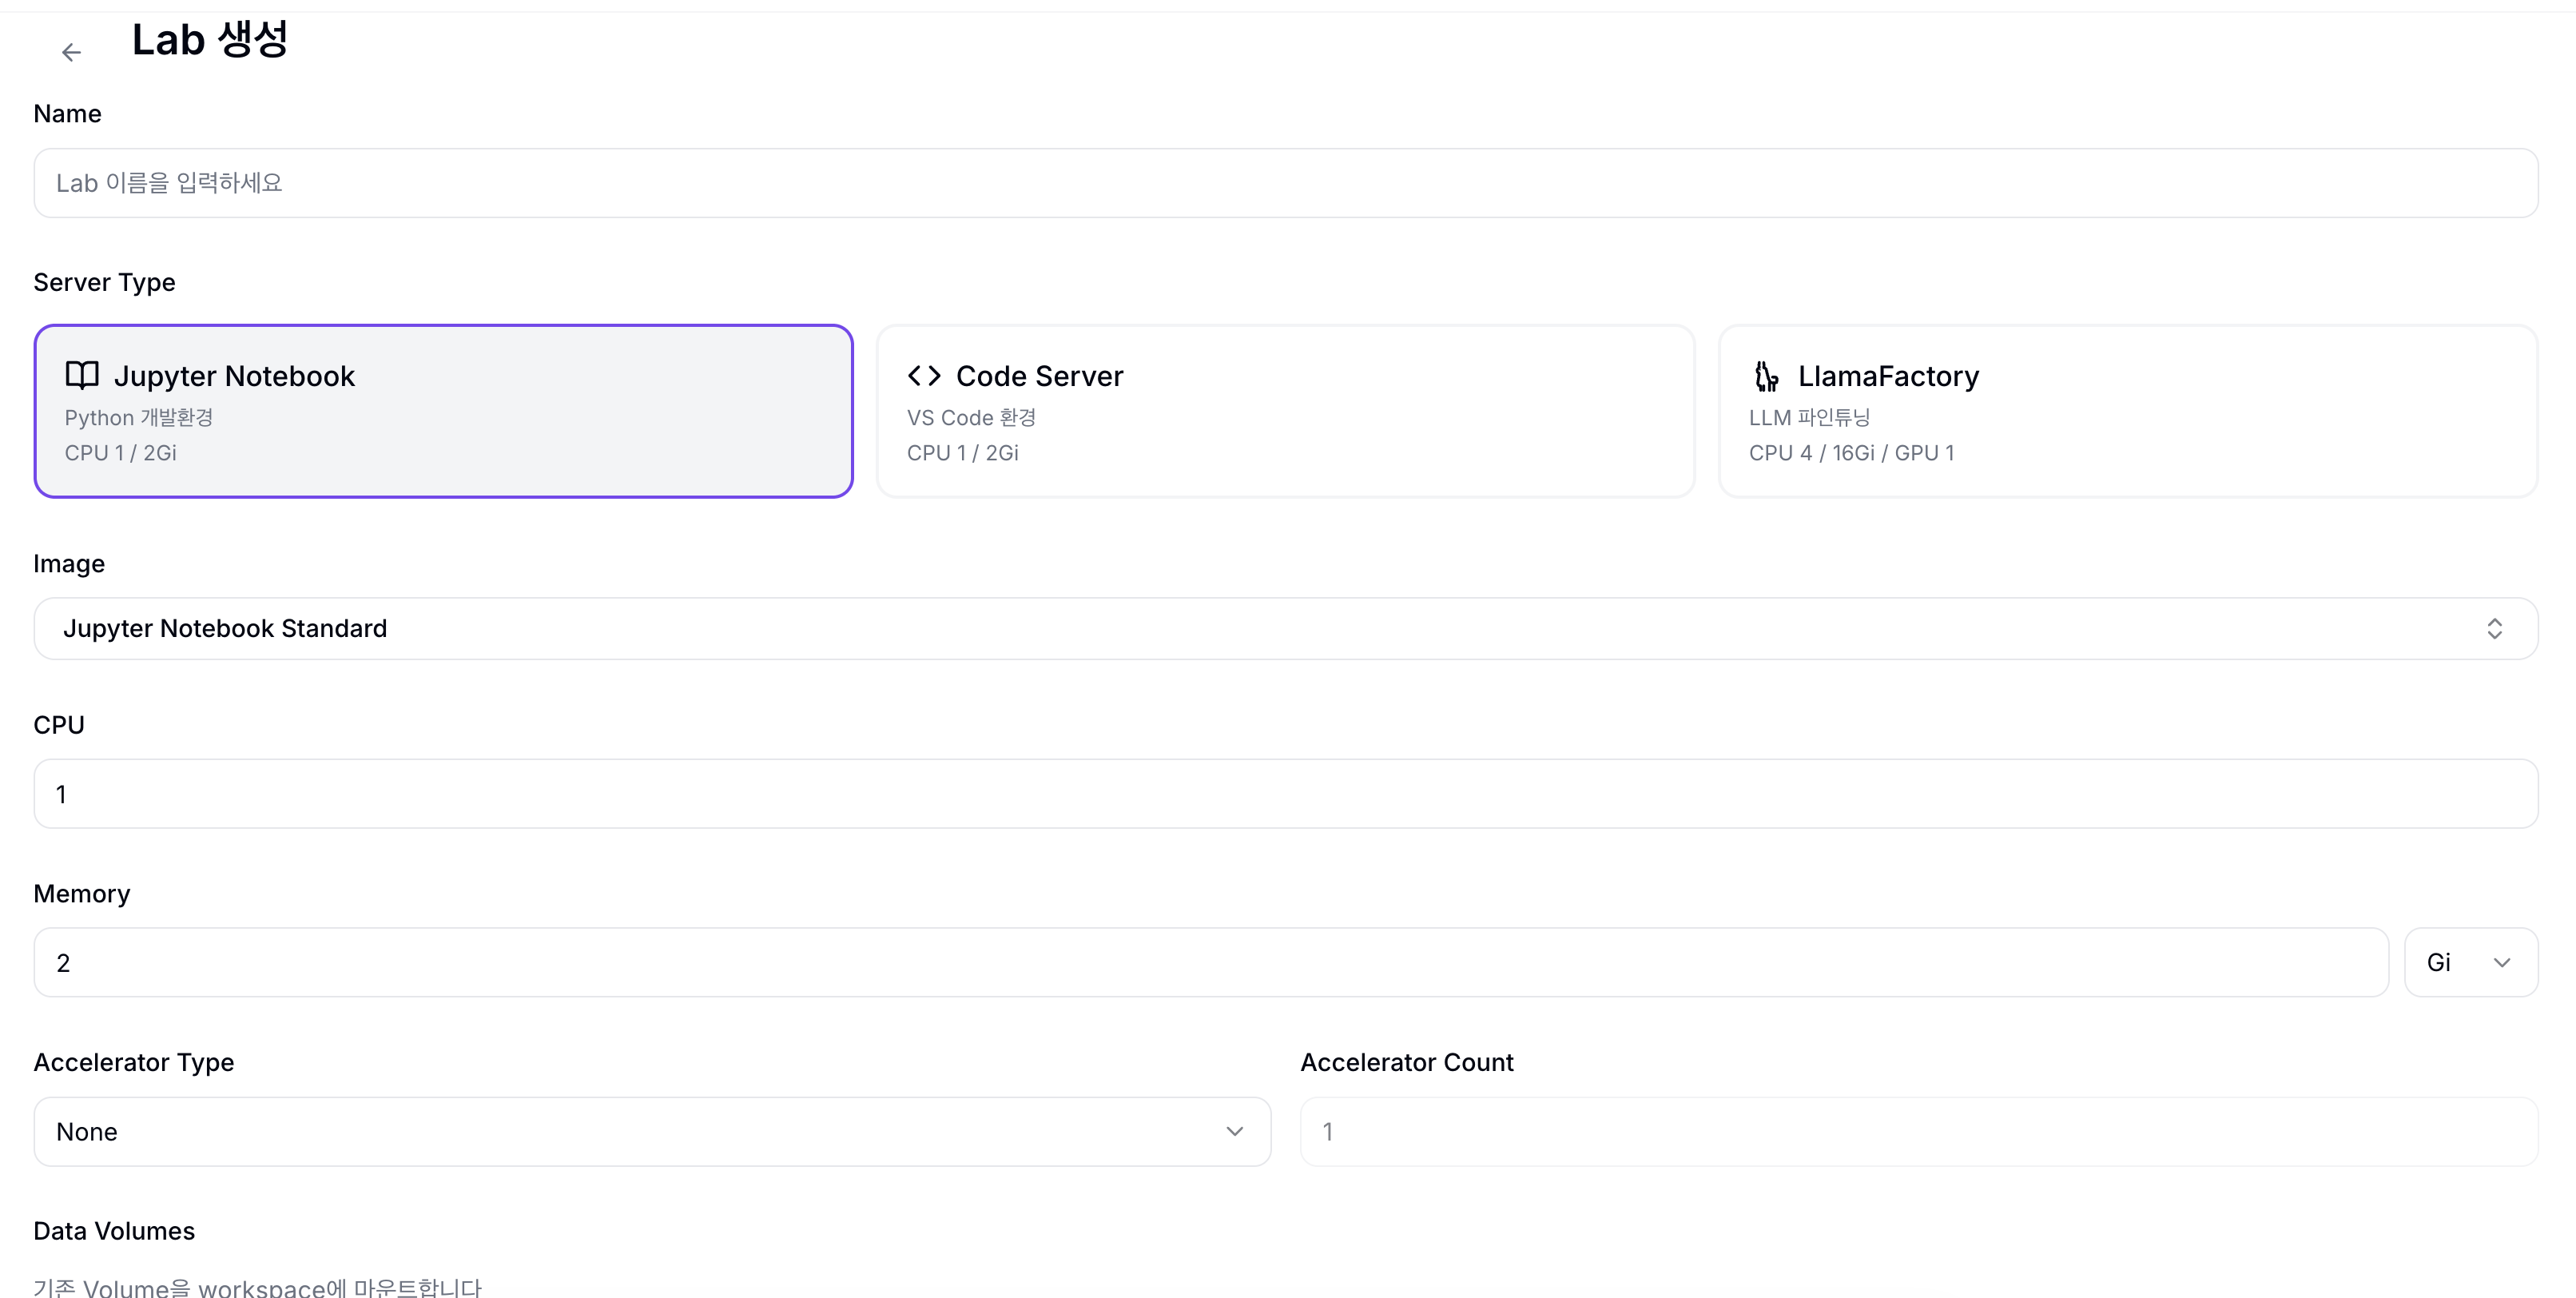
Task: Open the memory unit Gi dropdown
Action: click(x=2471, y=962)
